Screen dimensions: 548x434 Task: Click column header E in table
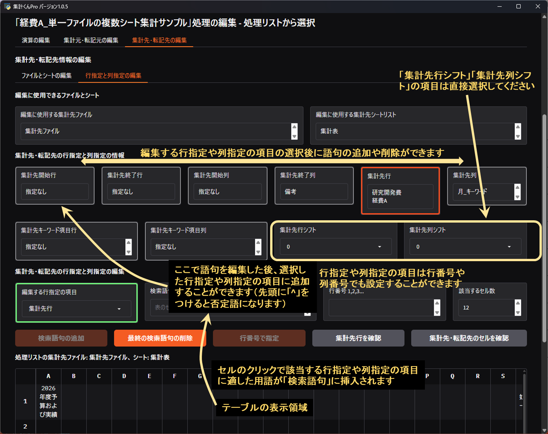[149, 376]
